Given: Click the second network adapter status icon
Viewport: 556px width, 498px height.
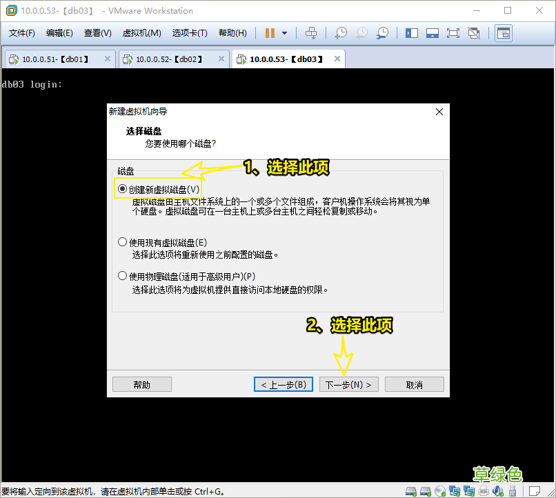Looking at the screenshot, I should [469, 491].
